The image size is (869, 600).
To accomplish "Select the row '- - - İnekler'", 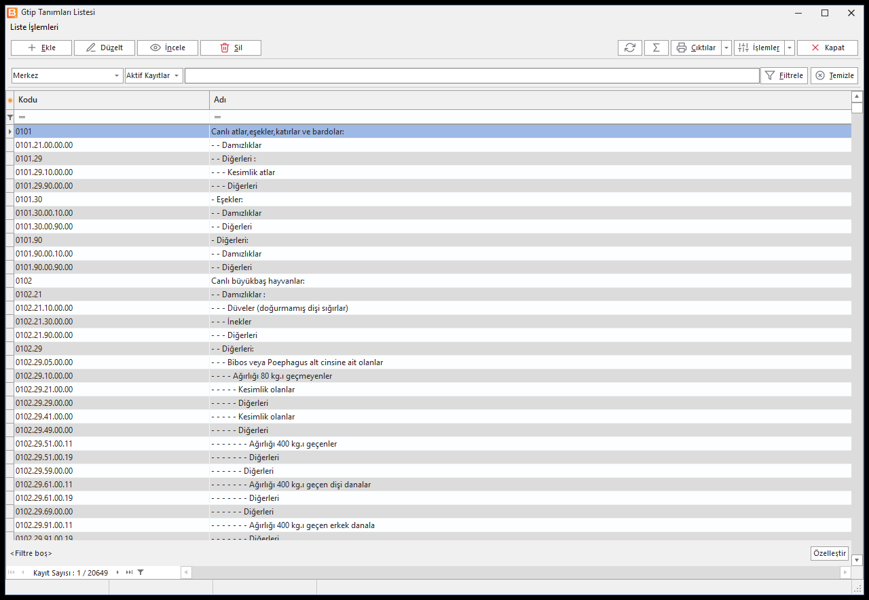I will click(x=432, y=321).
